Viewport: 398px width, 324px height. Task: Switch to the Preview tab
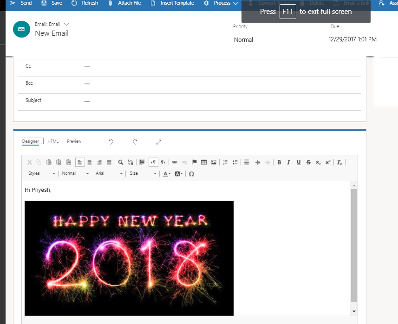click(x=74, y=141)
